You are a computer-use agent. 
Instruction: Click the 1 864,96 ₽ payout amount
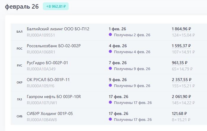(x=181, y=29)
